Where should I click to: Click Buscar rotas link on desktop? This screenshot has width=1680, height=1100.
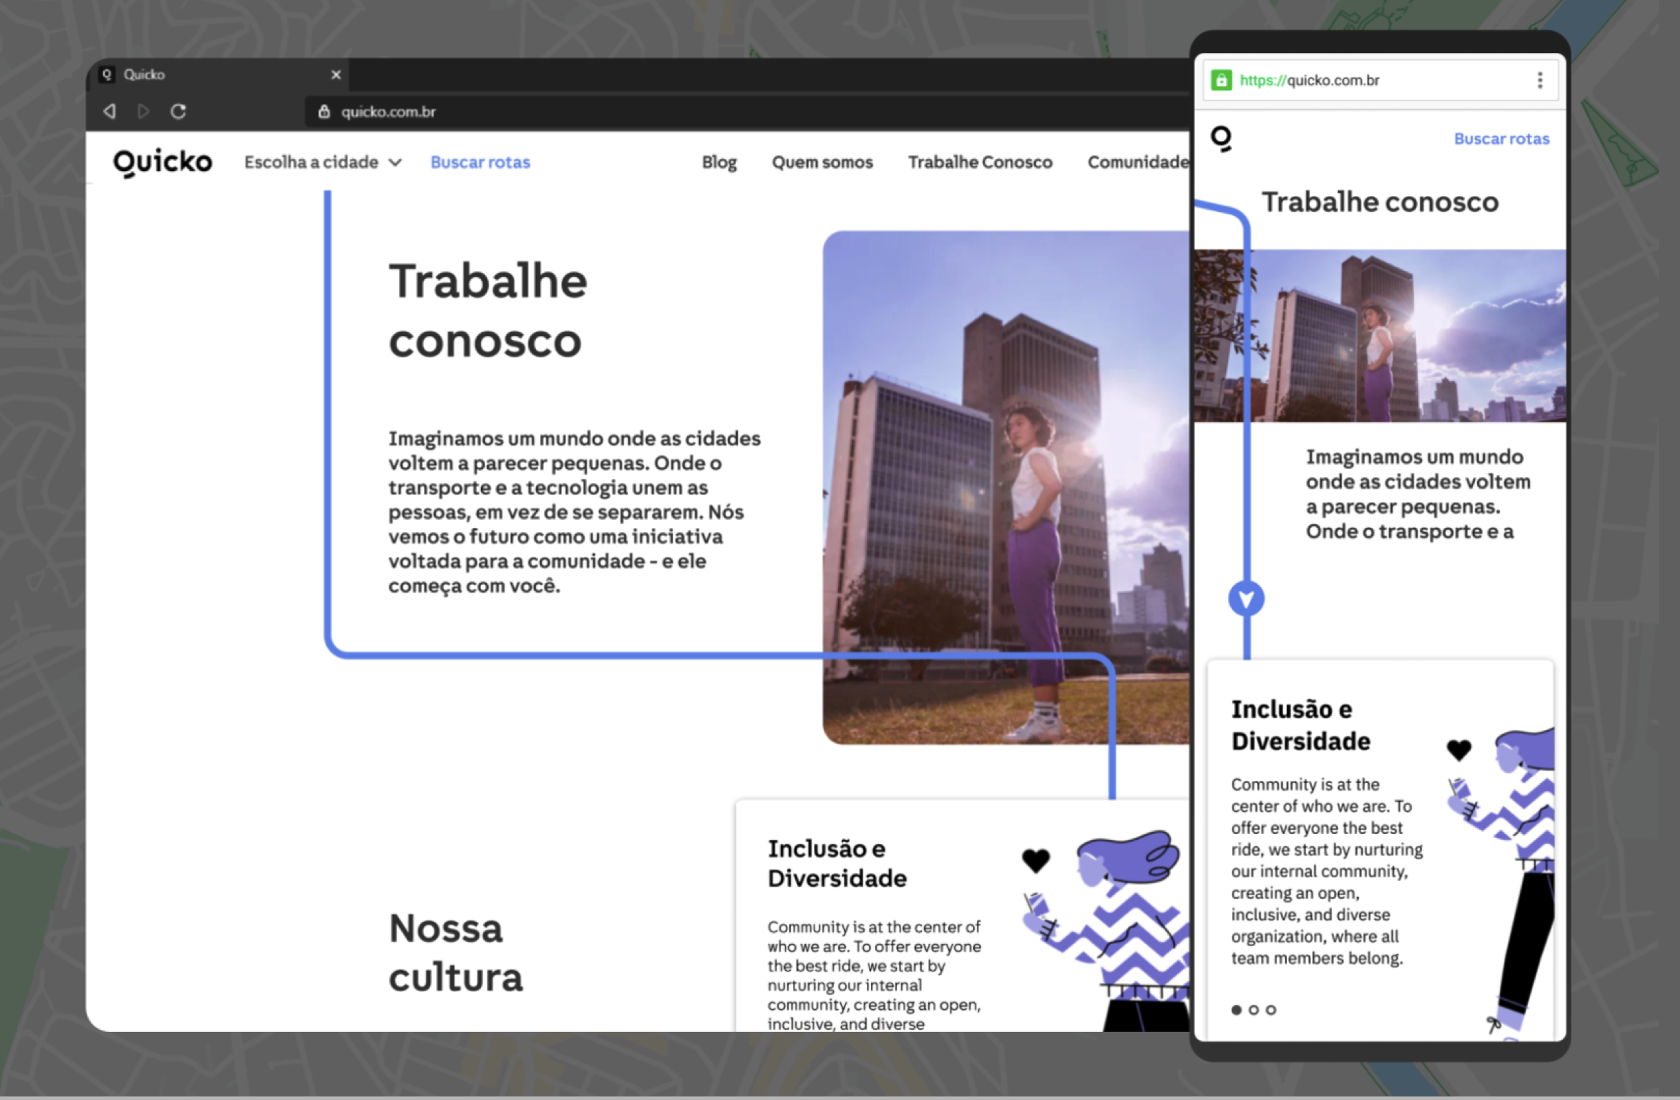point(480,162)
